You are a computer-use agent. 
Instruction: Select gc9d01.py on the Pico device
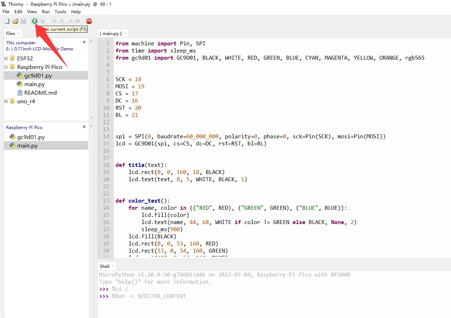46,137
